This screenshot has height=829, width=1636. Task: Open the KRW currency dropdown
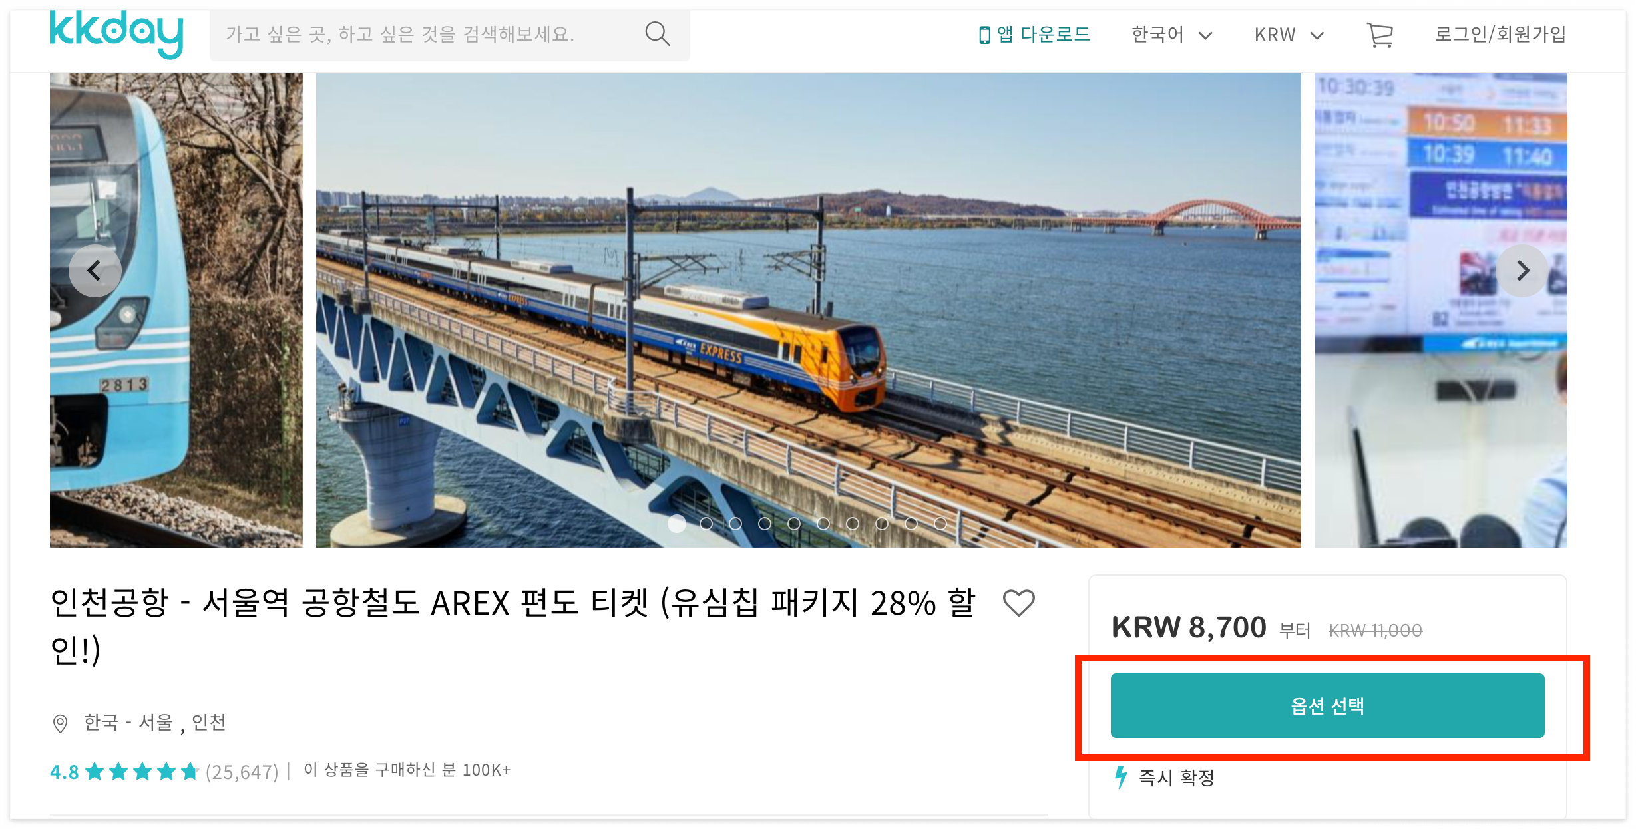(x=1275, y=35)
